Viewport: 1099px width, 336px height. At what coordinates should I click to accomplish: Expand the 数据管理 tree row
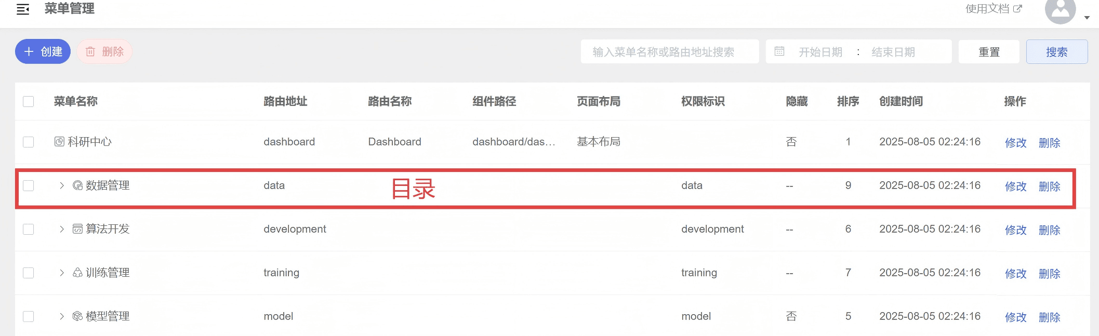coord(61,185)
